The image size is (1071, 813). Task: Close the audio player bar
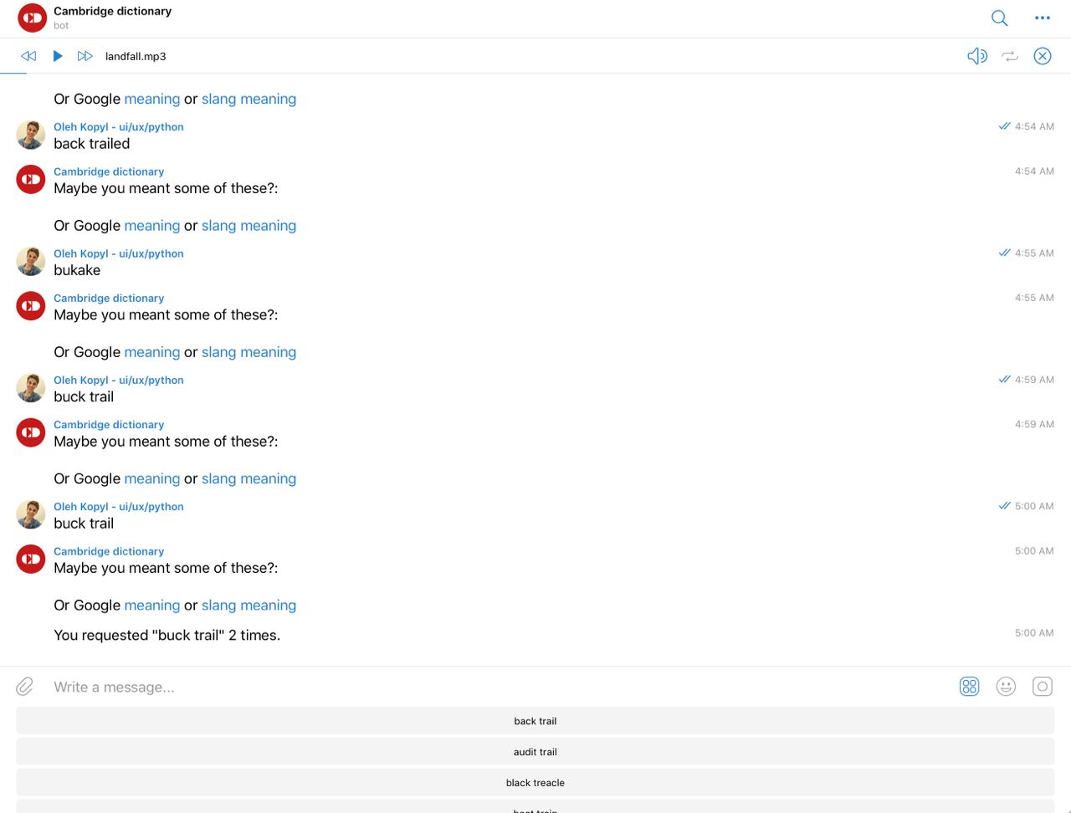(1042, 56)
